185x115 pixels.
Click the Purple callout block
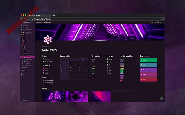tap(149, 70)
